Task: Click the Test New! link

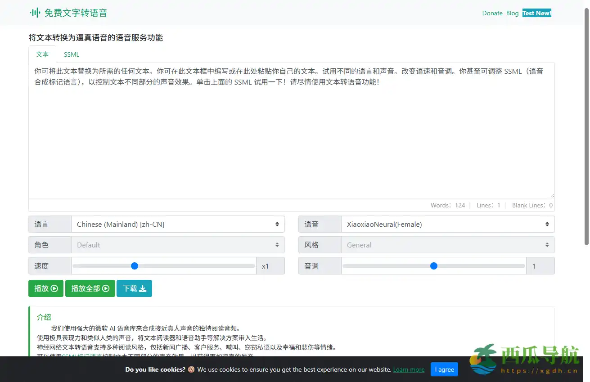Action: click(536, 13)
